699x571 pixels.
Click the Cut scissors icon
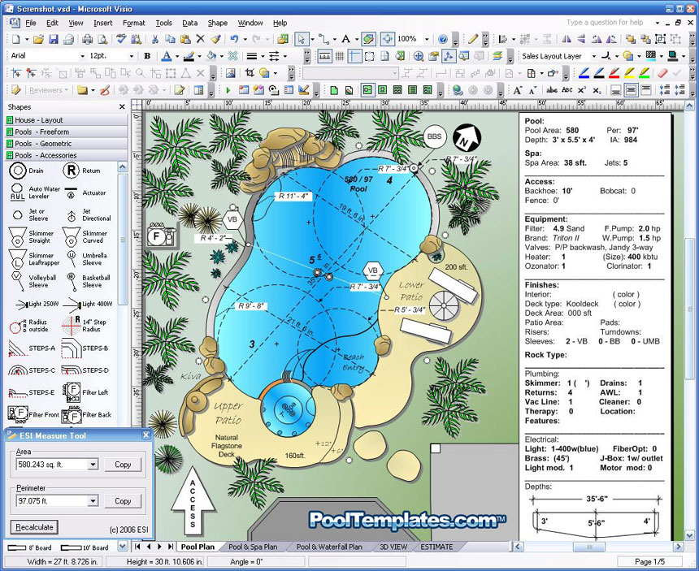[155, 40]
